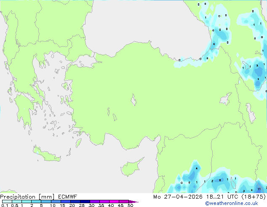Click Lake Urmia east of Turkey

251,113
